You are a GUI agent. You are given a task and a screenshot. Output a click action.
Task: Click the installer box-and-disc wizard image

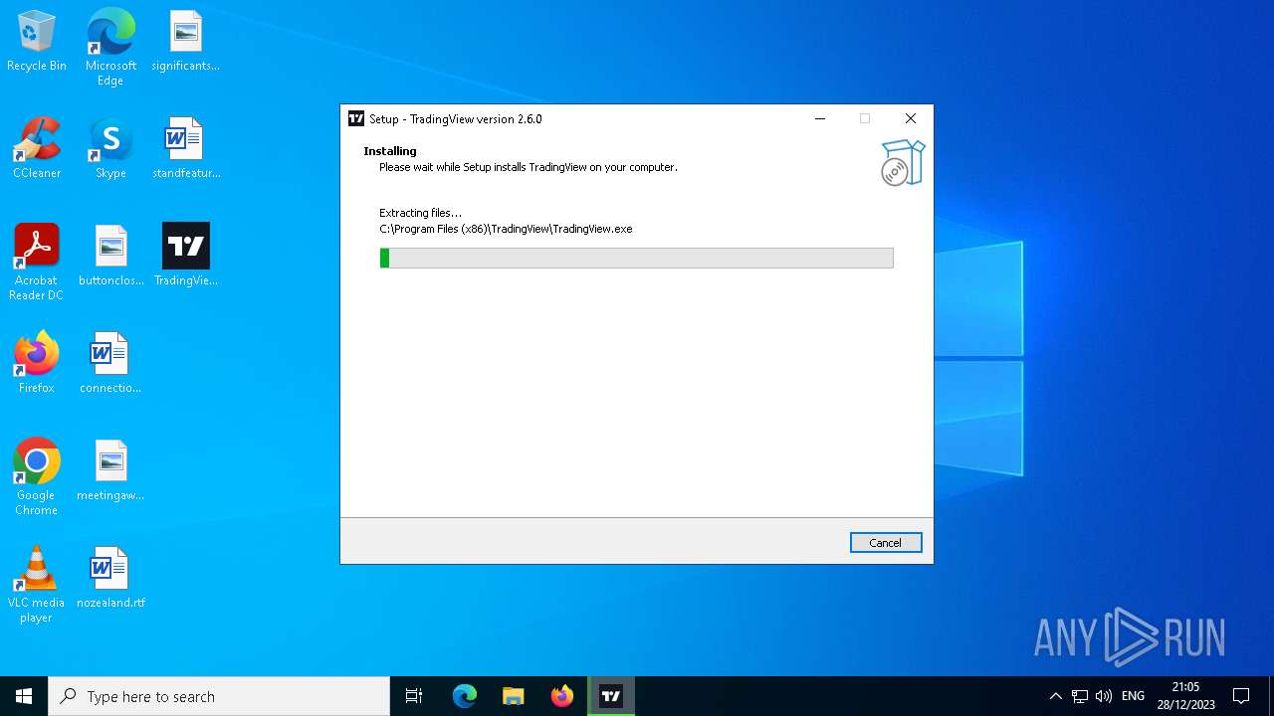click(903, 163)
